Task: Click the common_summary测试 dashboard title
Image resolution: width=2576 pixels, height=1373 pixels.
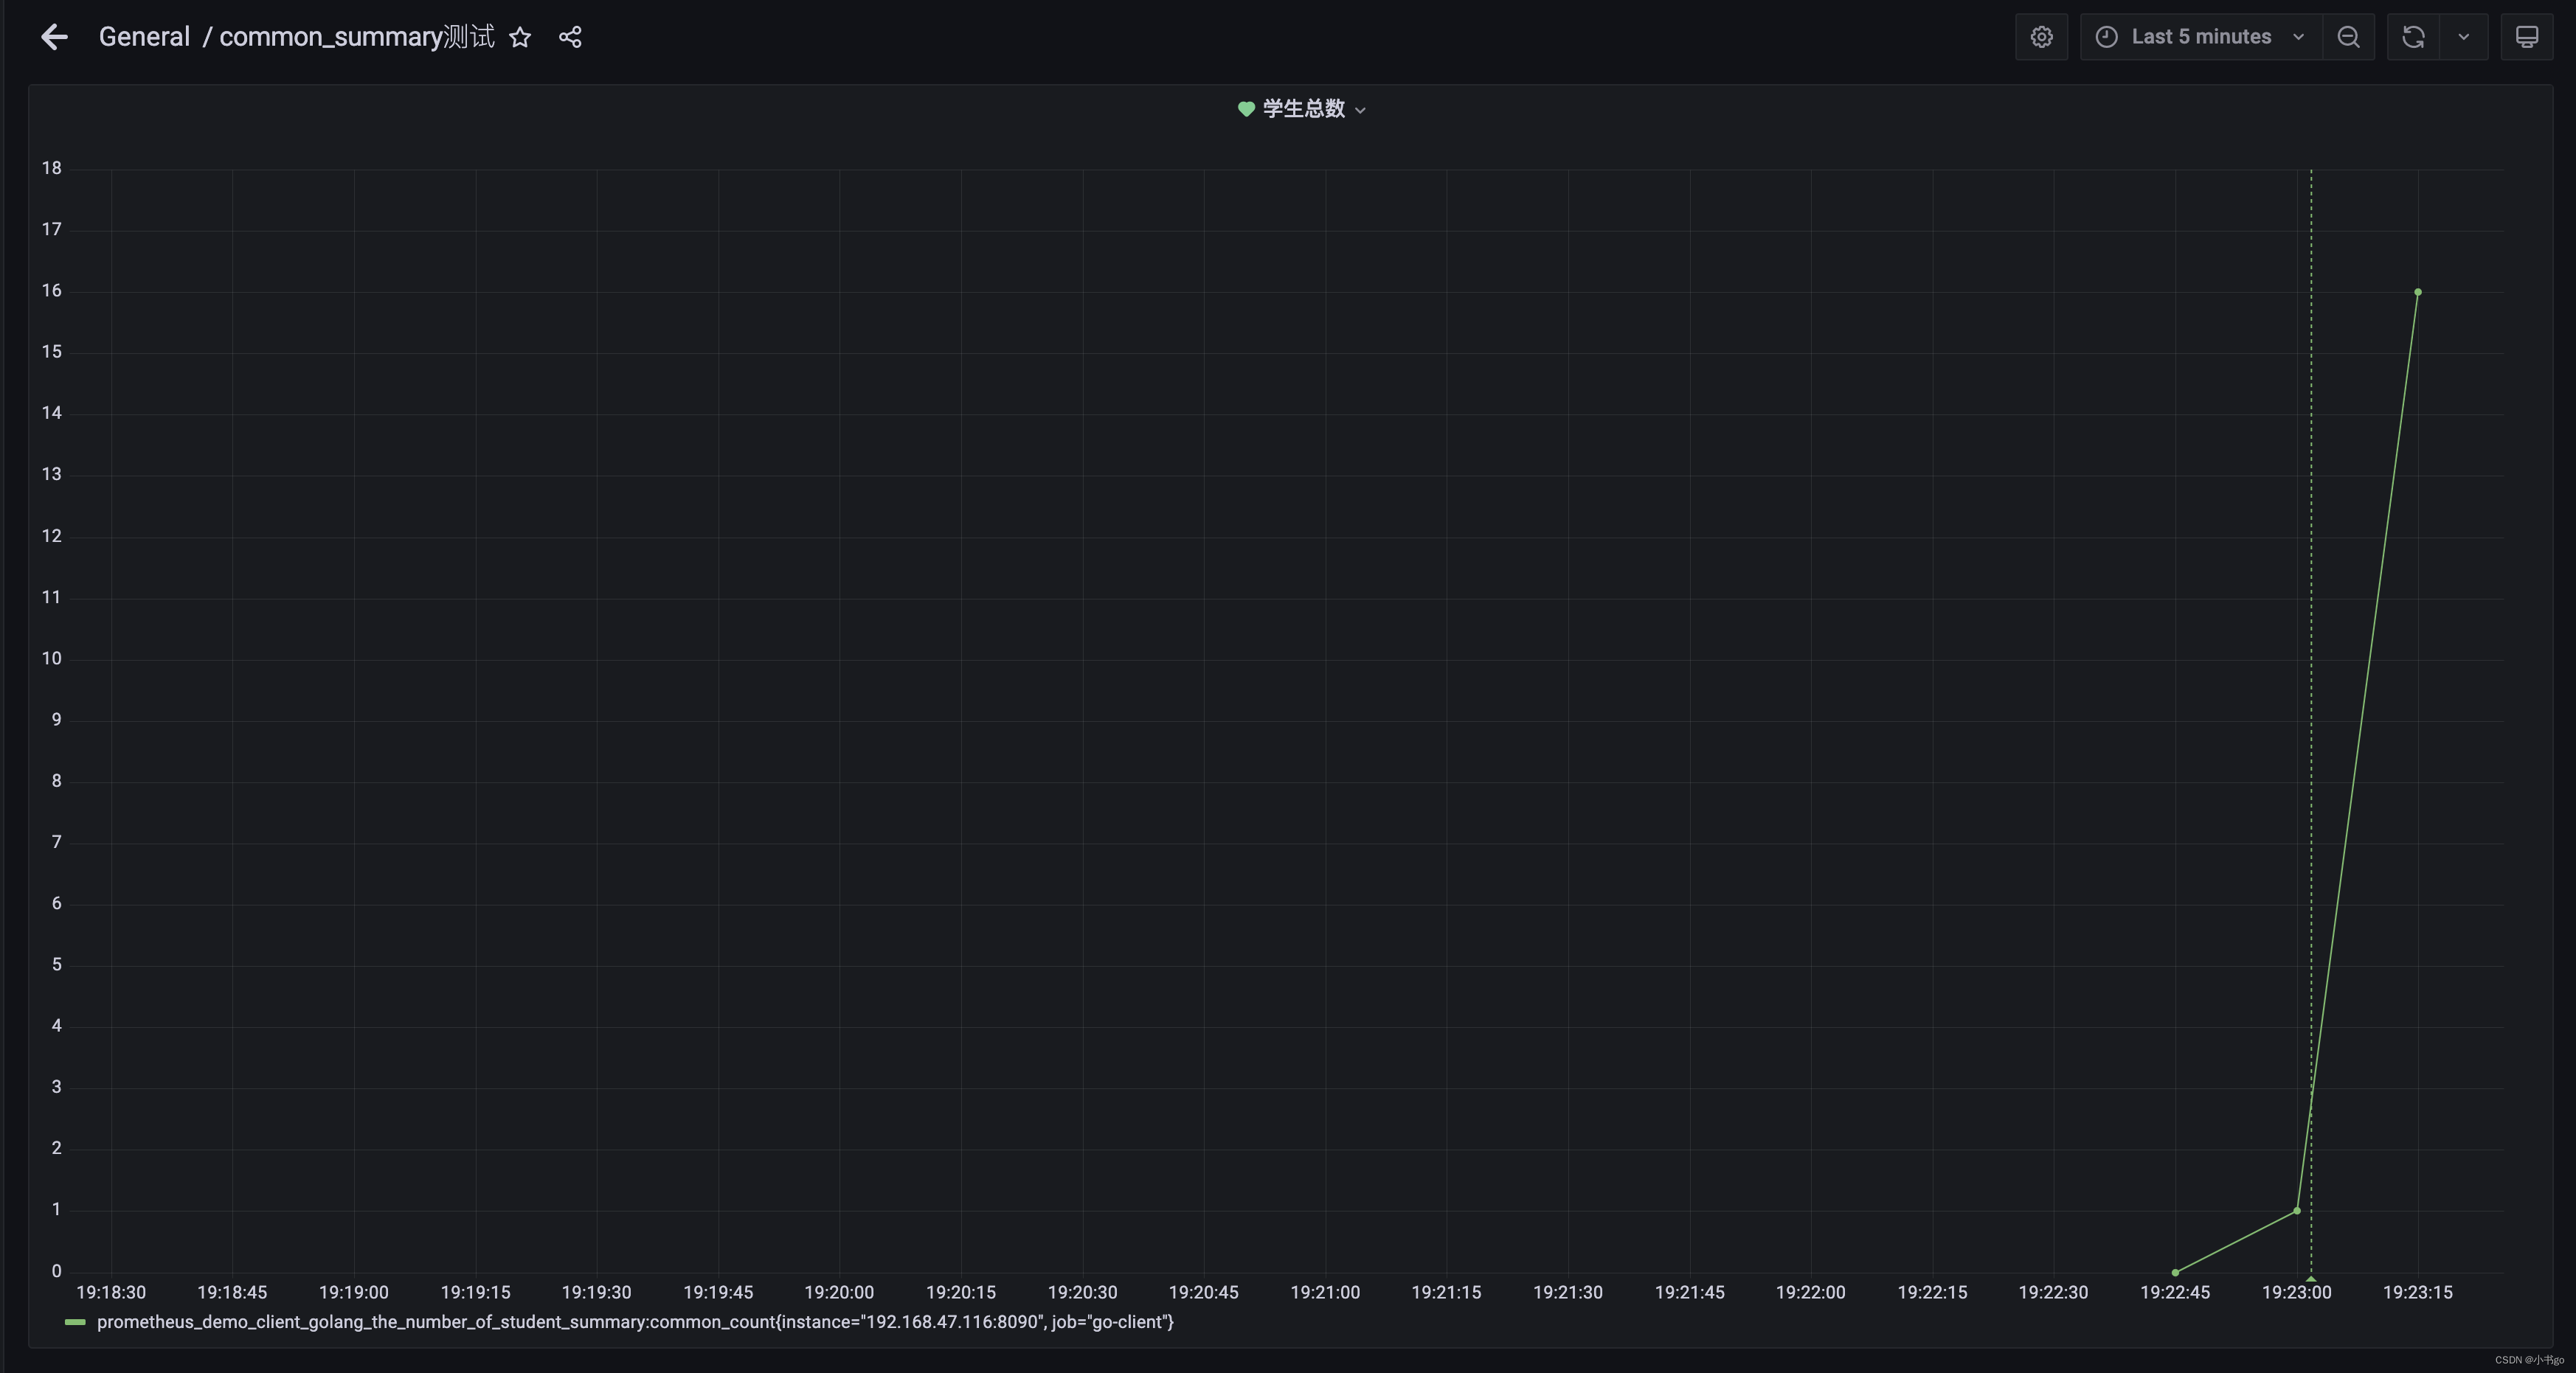Action: pos(356,37)
